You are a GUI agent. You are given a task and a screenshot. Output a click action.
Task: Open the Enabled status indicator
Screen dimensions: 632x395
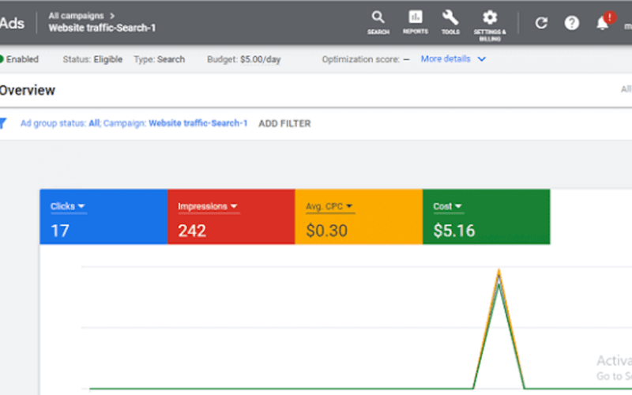(19, 59)
